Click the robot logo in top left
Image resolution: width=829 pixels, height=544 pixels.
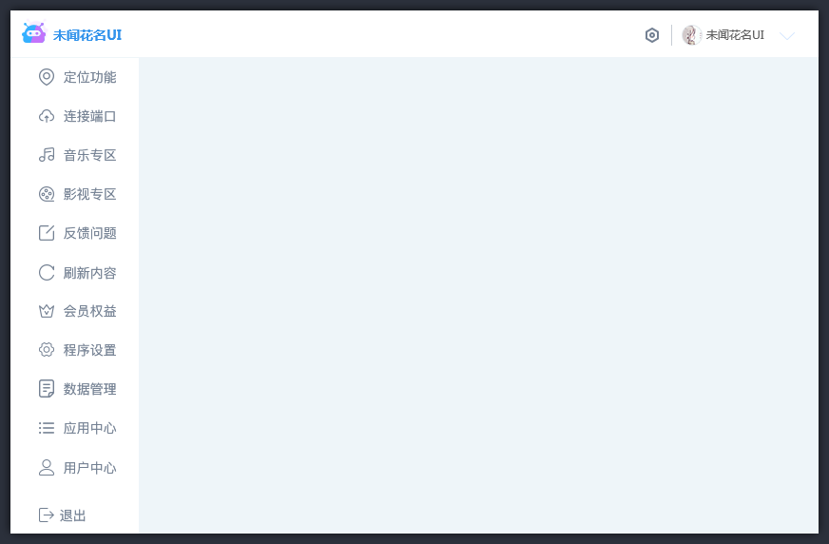click(x=34, y=32)
